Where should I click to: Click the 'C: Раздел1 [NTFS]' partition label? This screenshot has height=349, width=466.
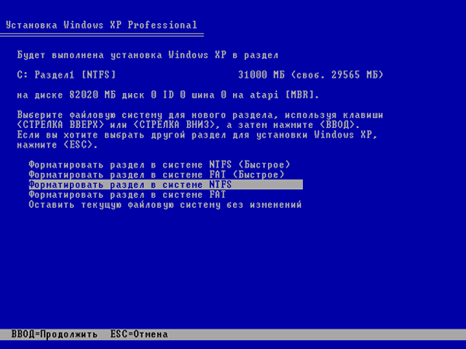click(66, 75)
